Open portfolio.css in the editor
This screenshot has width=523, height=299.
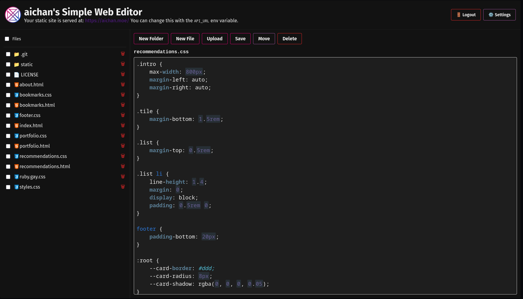[33, 136]
